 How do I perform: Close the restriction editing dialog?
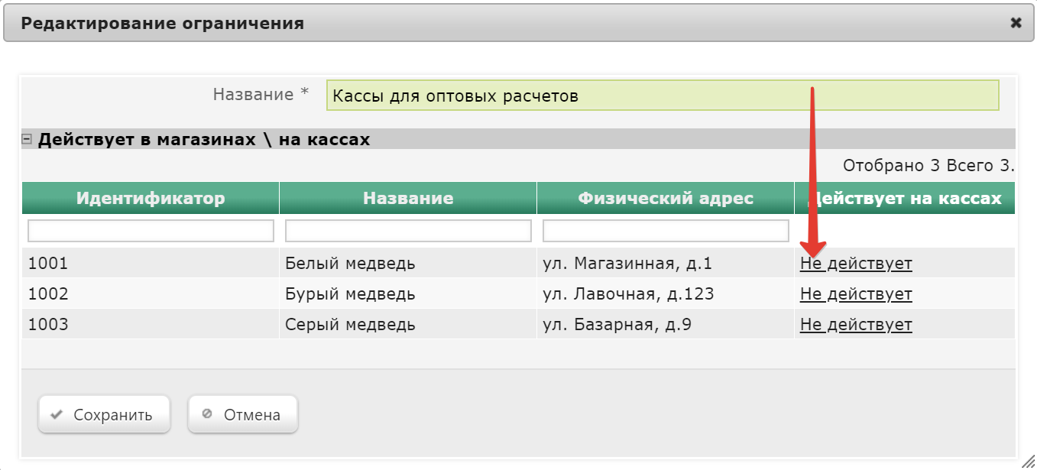click(x=1016, y=23)
